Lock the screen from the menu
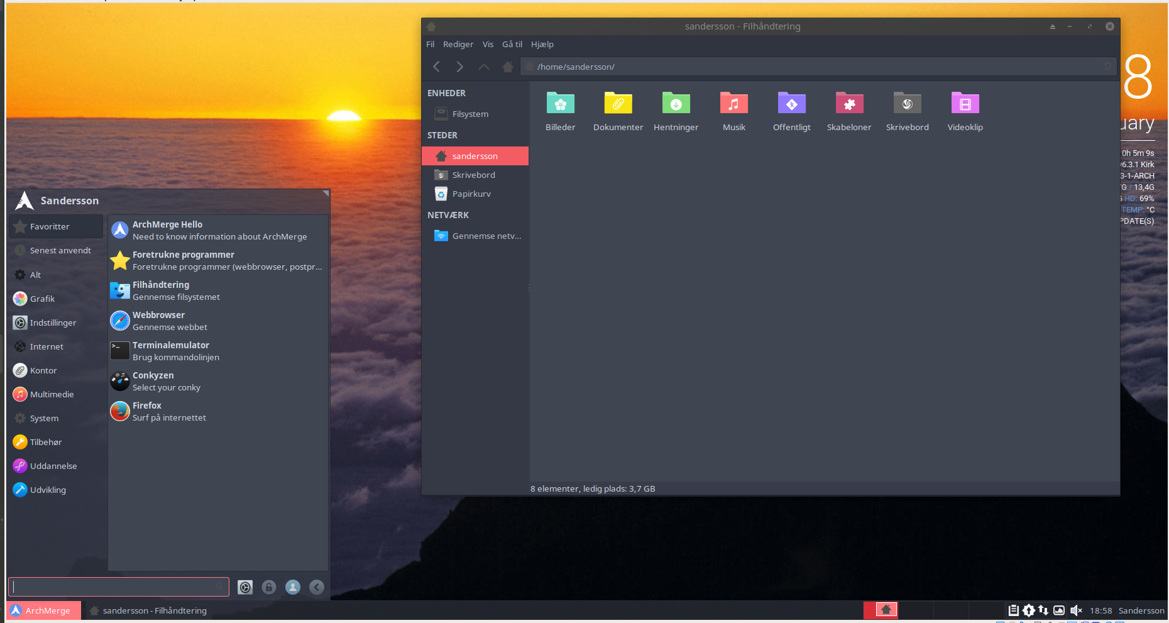This screenshot has height=623, width=1169. click(x=269, y=587)
